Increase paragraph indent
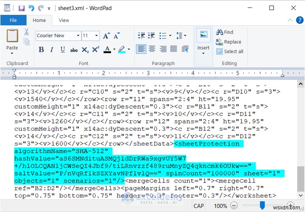 tap(151, 36)
